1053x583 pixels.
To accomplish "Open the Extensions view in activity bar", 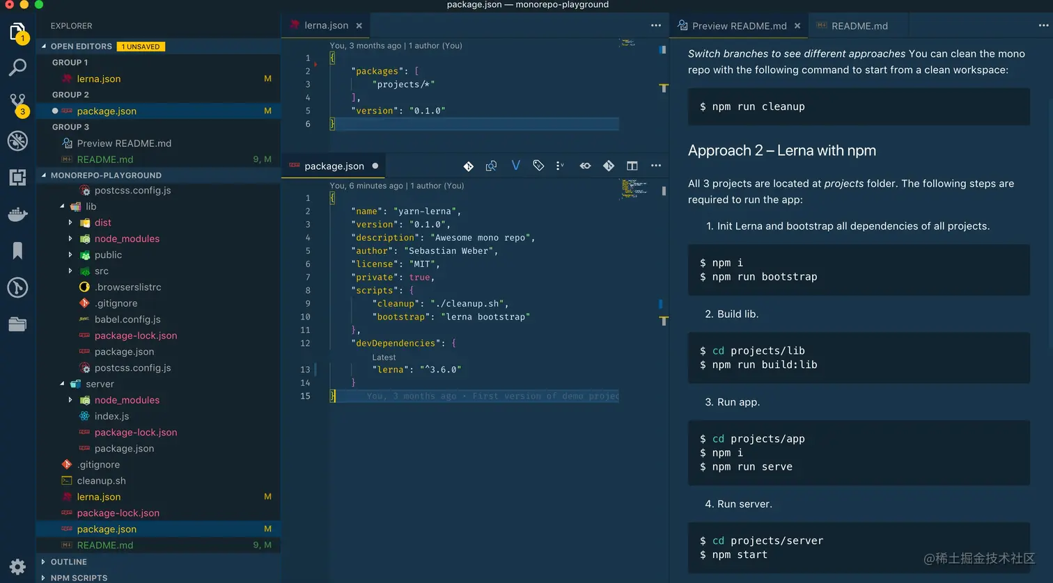I will point(17,177).
